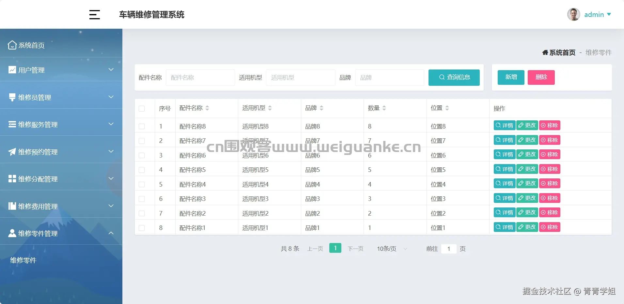The width and height of the screenshot is (624, 304).
Task: Sort by 数量 column arrows
Action: [x=384, y=108]
